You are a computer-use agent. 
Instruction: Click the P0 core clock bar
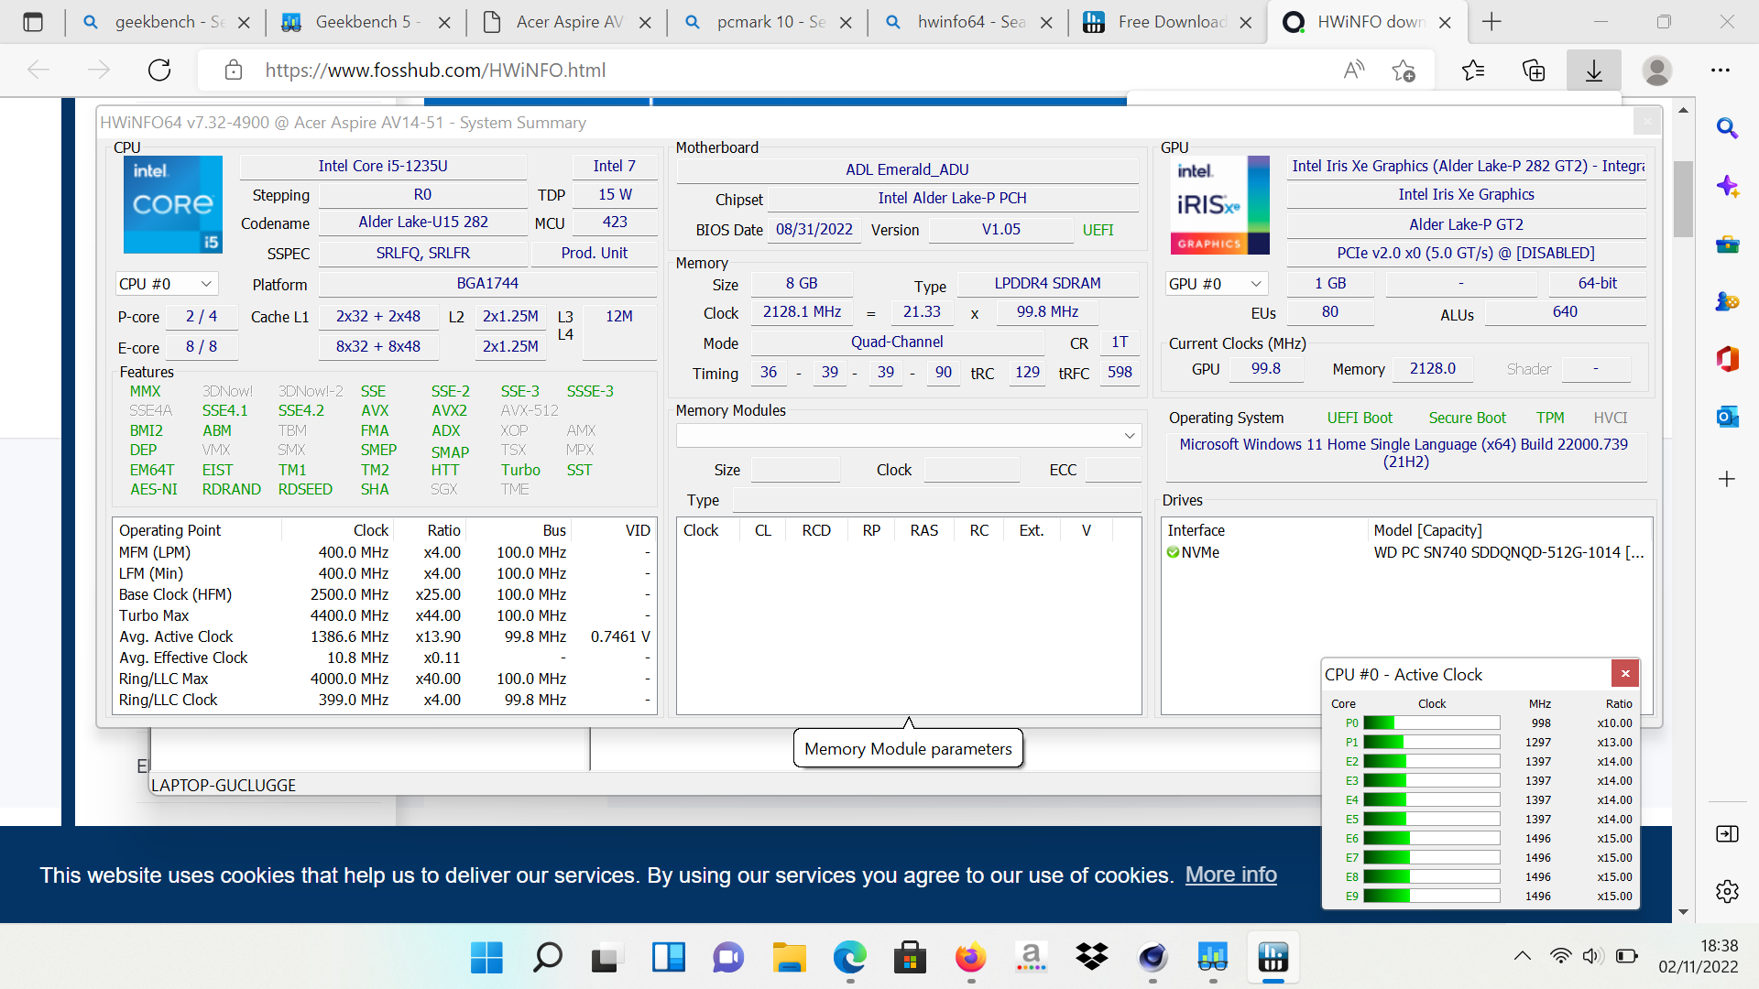coord(1431,723)
